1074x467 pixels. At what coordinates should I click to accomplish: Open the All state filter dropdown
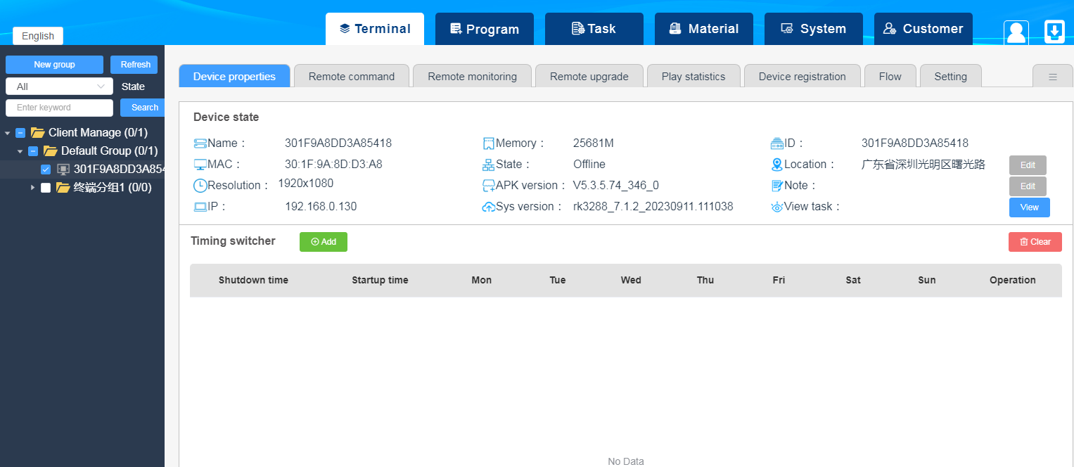59,87
